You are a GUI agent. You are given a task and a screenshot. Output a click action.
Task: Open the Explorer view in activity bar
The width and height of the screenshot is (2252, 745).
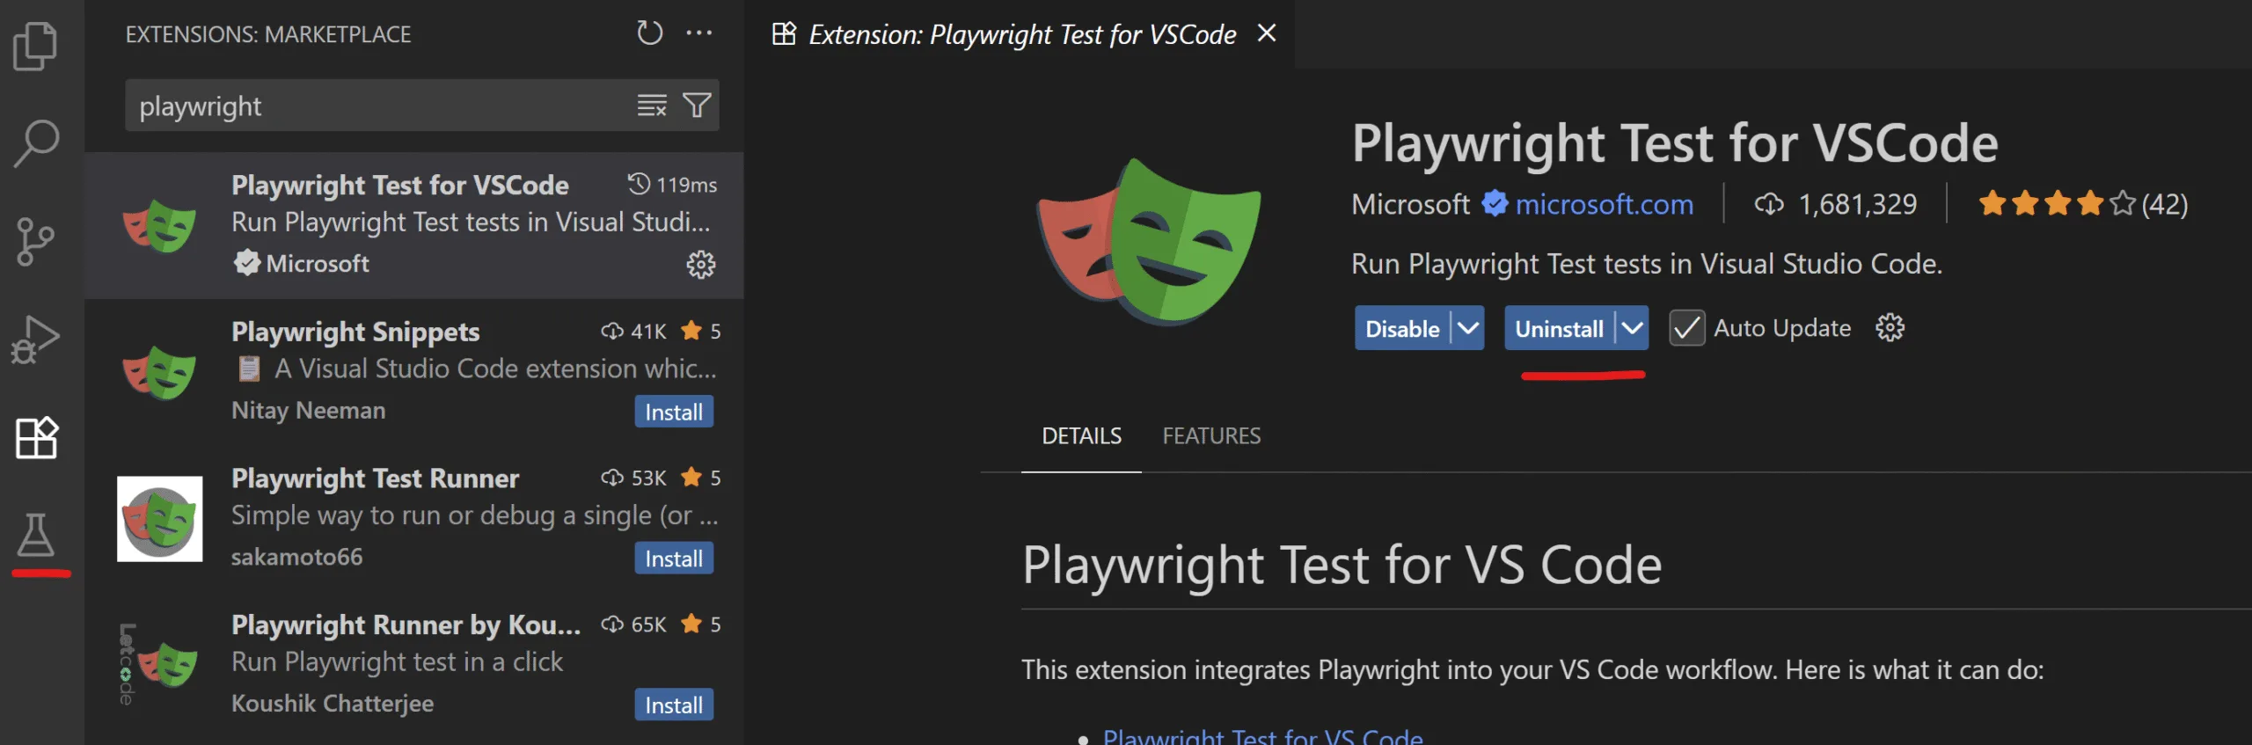(36, 46)
